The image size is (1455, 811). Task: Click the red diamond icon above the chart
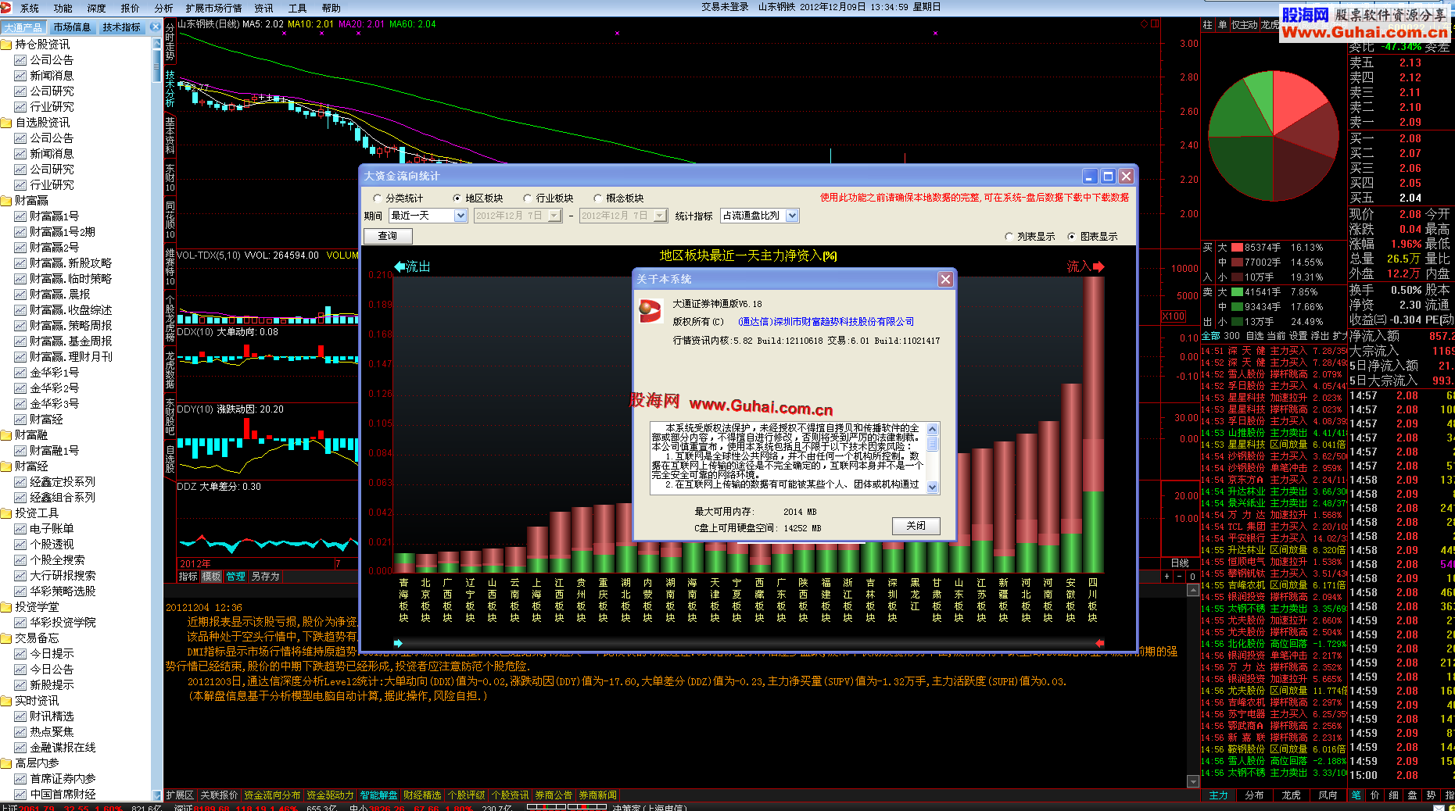(x=1145, y=24)
